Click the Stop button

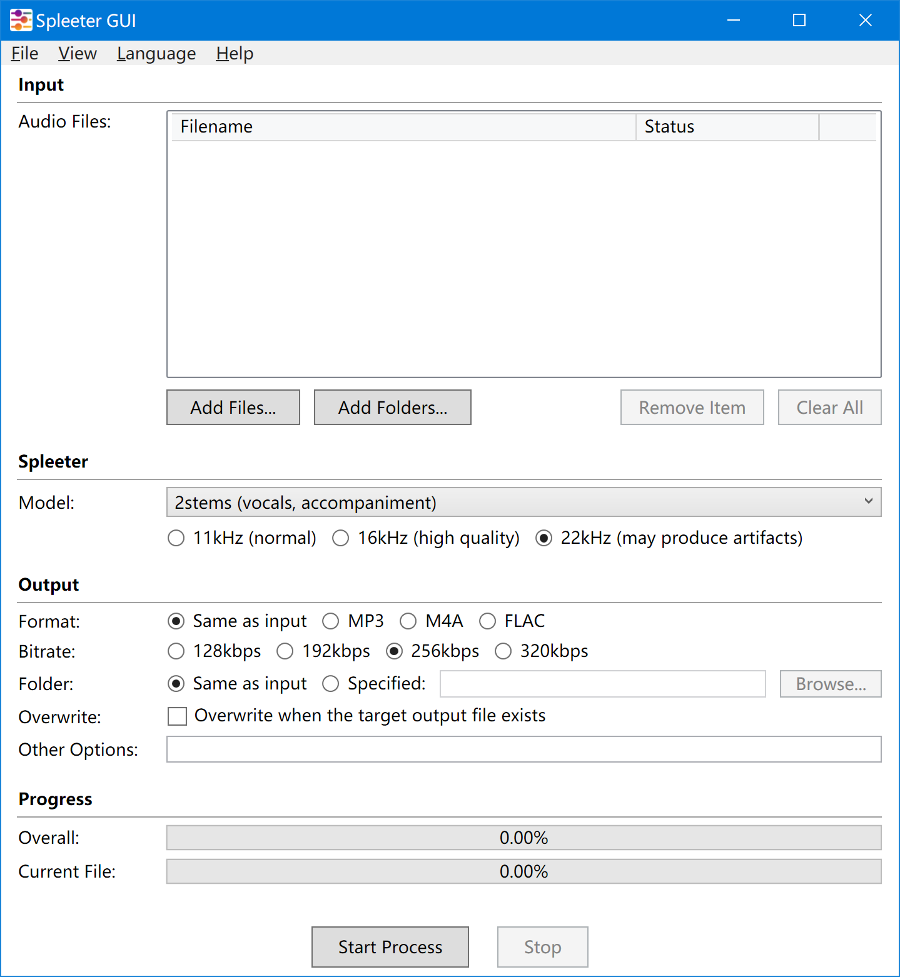[x=543, y=947]
